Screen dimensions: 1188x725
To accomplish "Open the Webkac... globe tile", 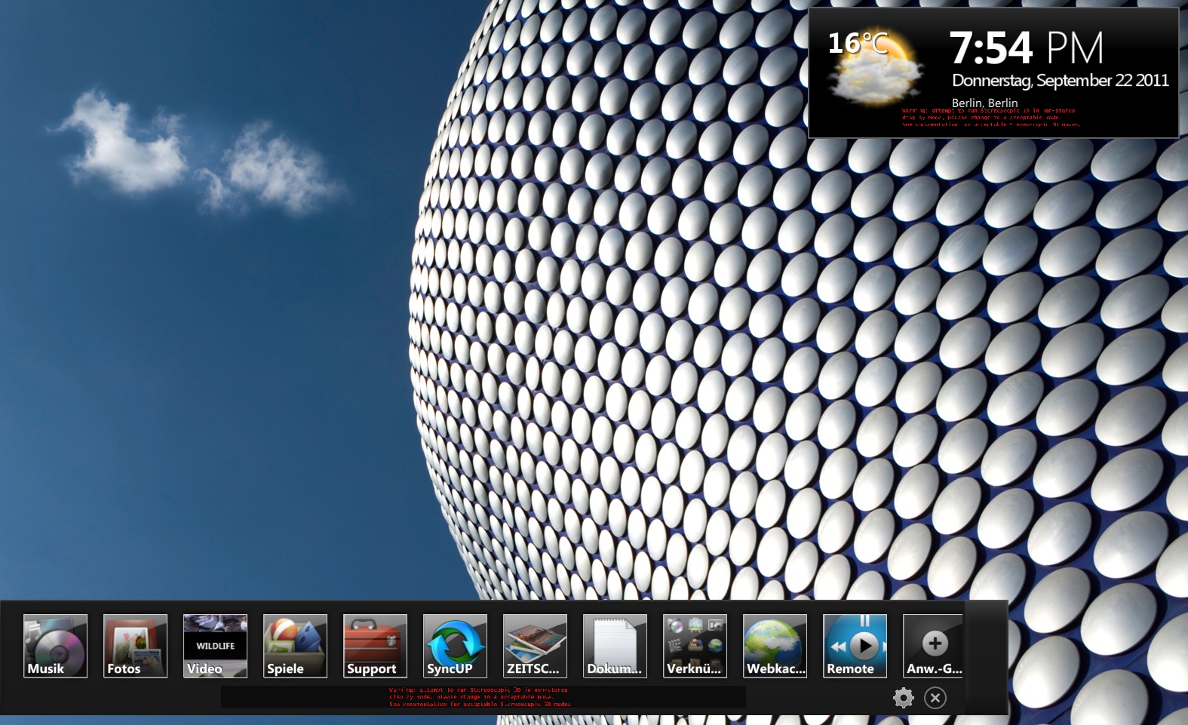I will tap(775, 646).
